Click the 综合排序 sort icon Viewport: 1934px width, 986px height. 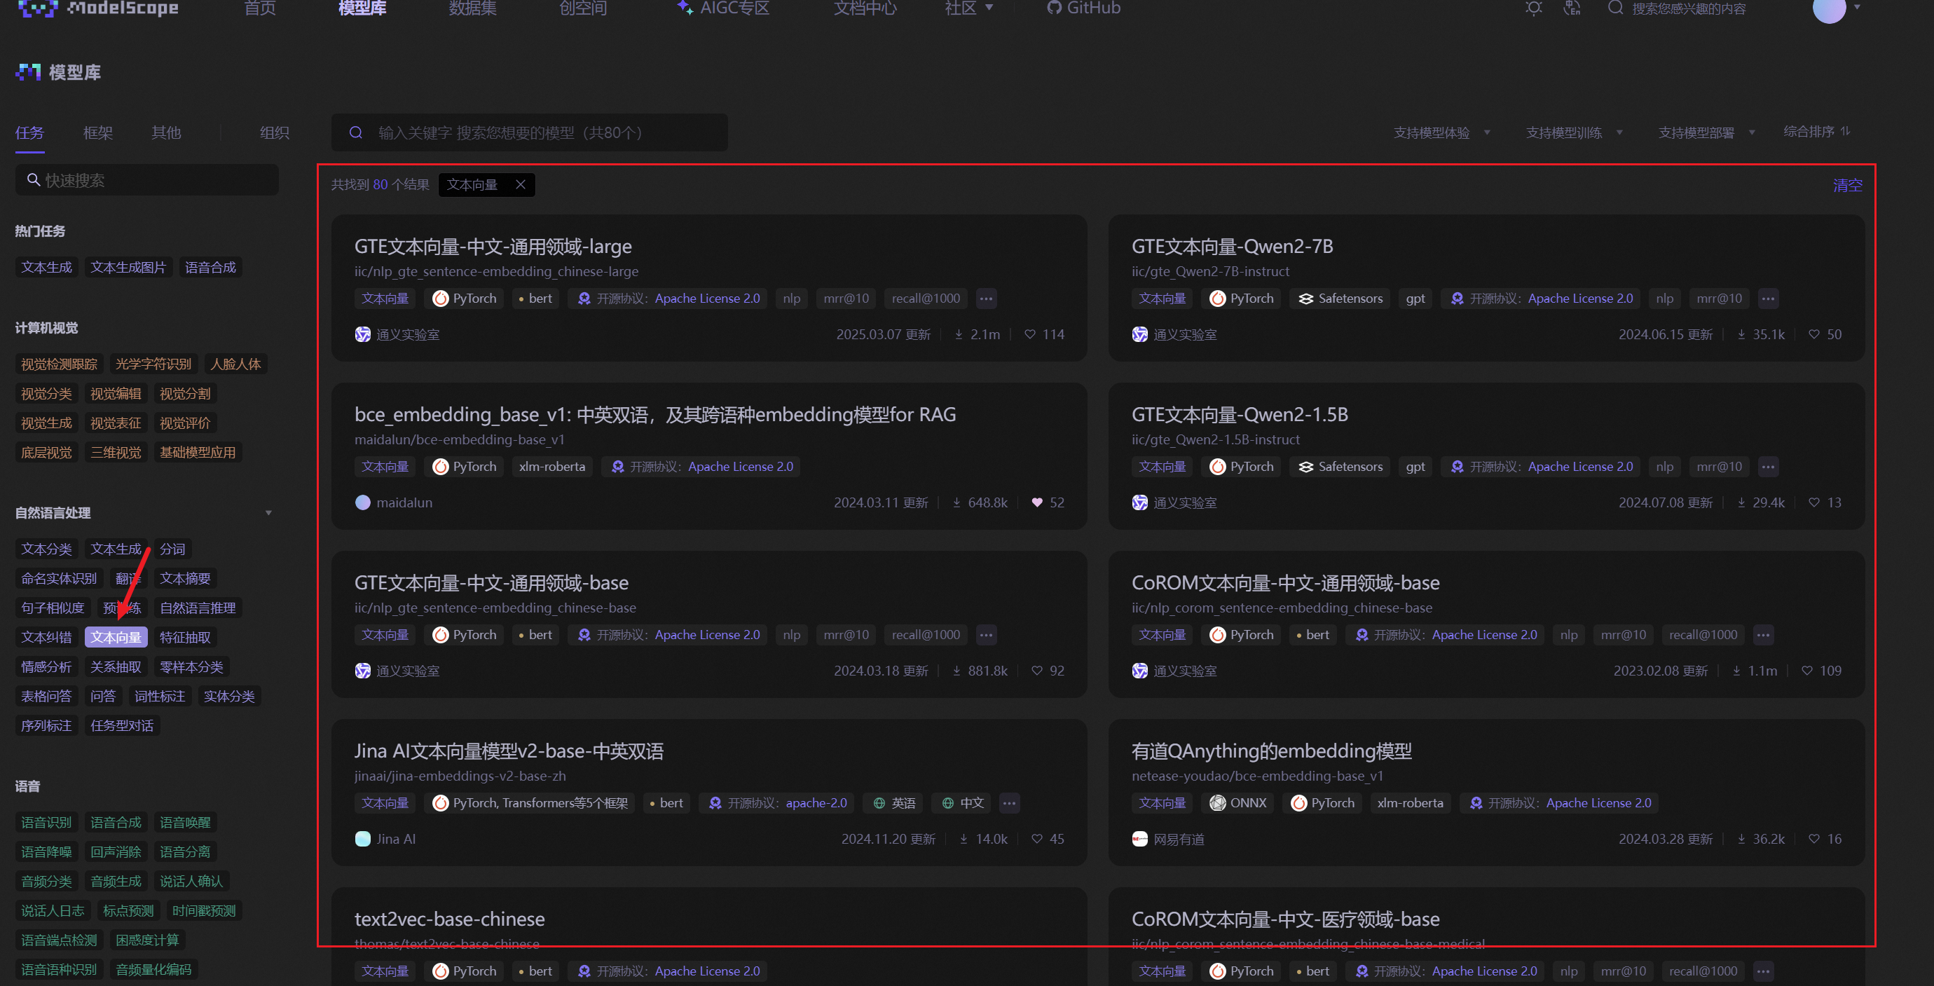[1844, 132]
